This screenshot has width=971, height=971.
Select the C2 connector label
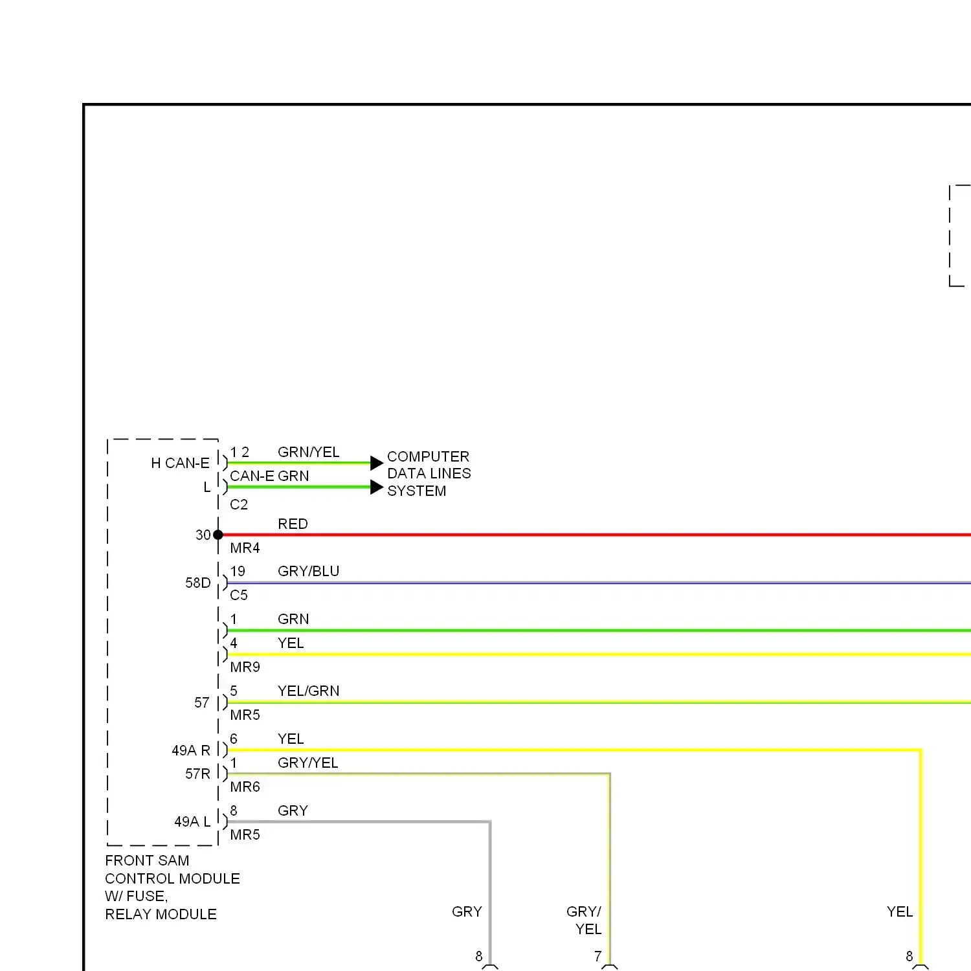coord(239,504)
